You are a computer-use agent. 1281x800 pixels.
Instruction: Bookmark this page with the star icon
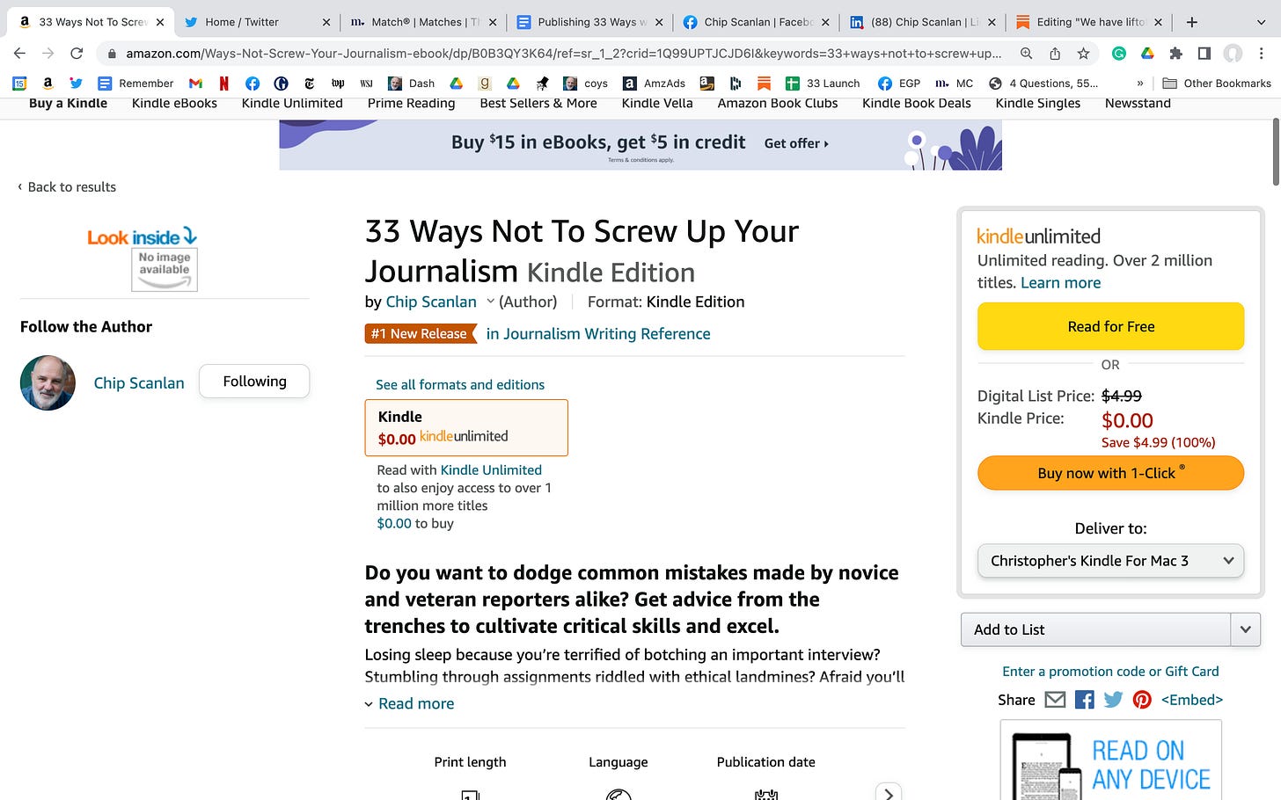pos(1083,54)
